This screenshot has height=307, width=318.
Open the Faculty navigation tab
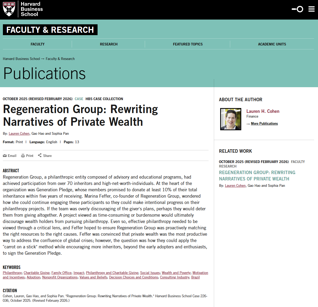point(37,44)
